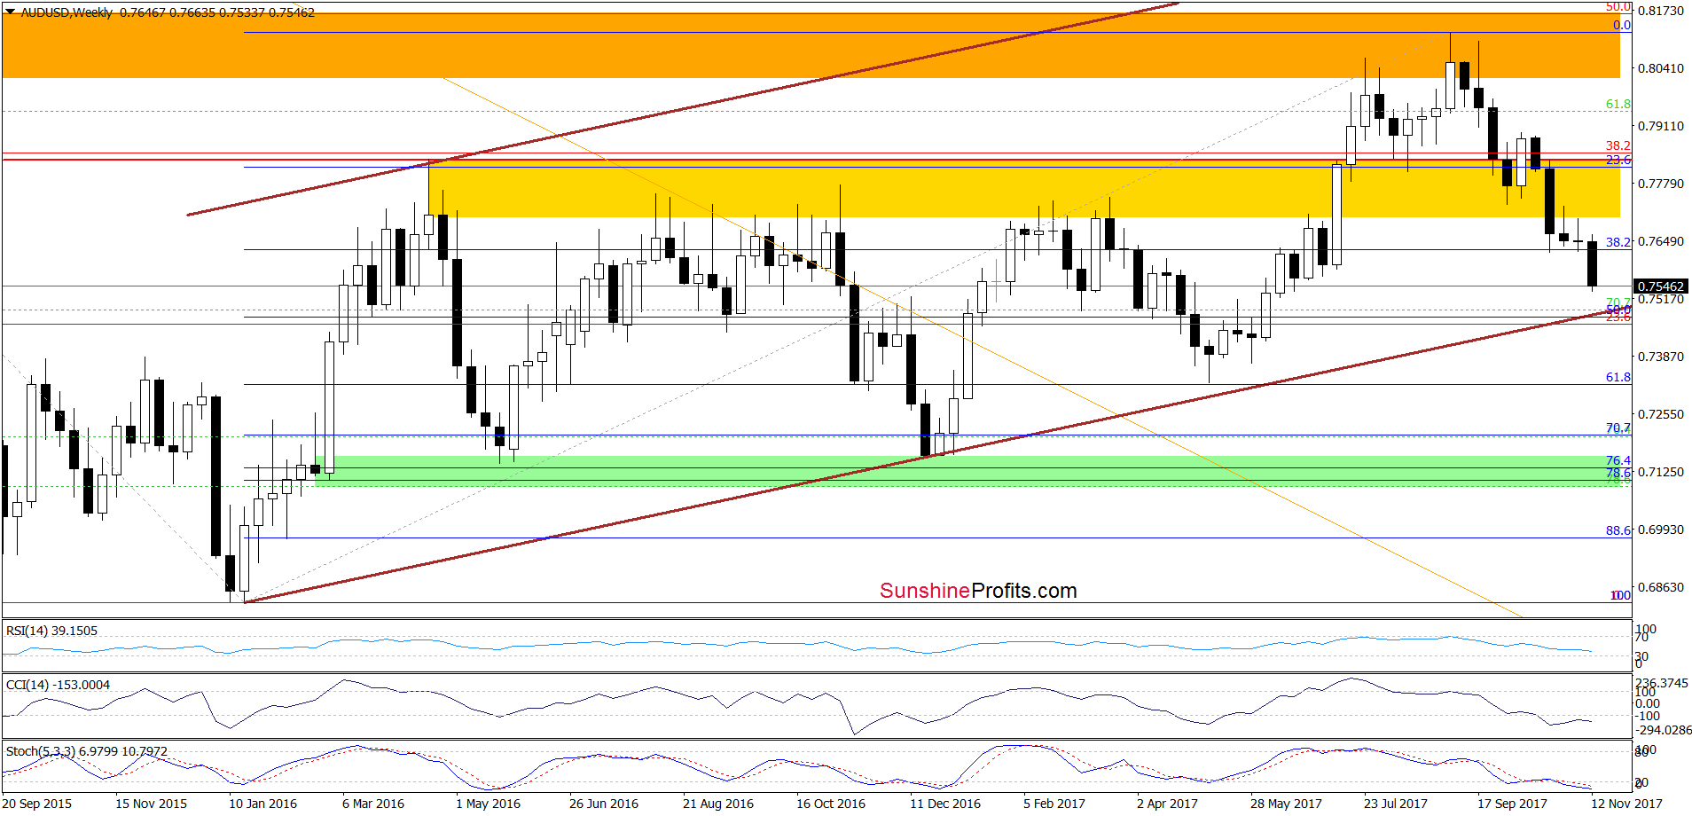
Task: Click the 16 Oct 2016 date label
Action: click(x=831, y=804)
